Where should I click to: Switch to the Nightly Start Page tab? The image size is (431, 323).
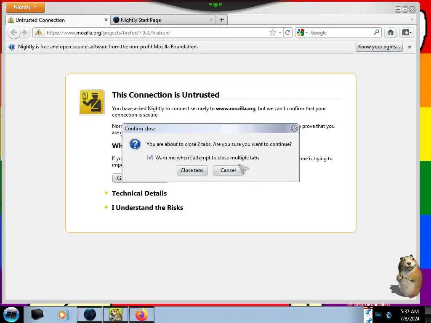[x=164, y=20]
